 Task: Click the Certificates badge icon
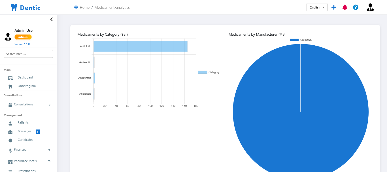pos(10,140)
